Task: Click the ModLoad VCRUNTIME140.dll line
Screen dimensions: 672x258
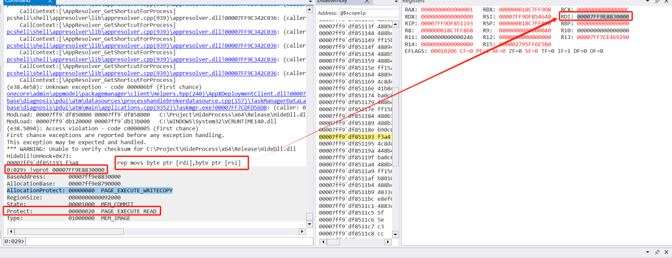Action: tap(141, 121)
